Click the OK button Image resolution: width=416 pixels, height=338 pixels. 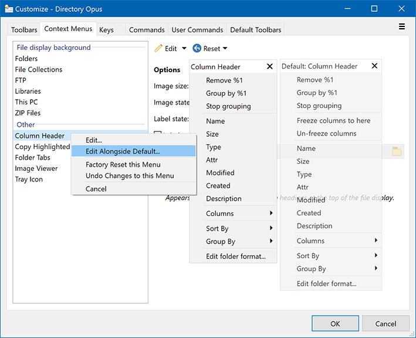[335, 324]
